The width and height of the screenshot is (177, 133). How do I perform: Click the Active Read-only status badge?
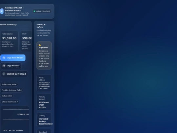pyautogui.click(x=42, y=11)
